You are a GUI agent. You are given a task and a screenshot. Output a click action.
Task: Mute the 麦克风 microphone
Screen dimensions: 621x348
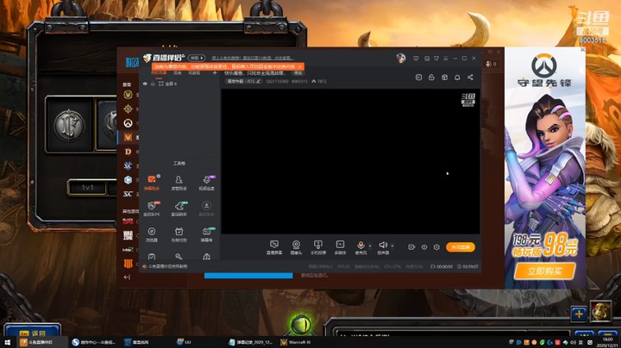[361, 247]
